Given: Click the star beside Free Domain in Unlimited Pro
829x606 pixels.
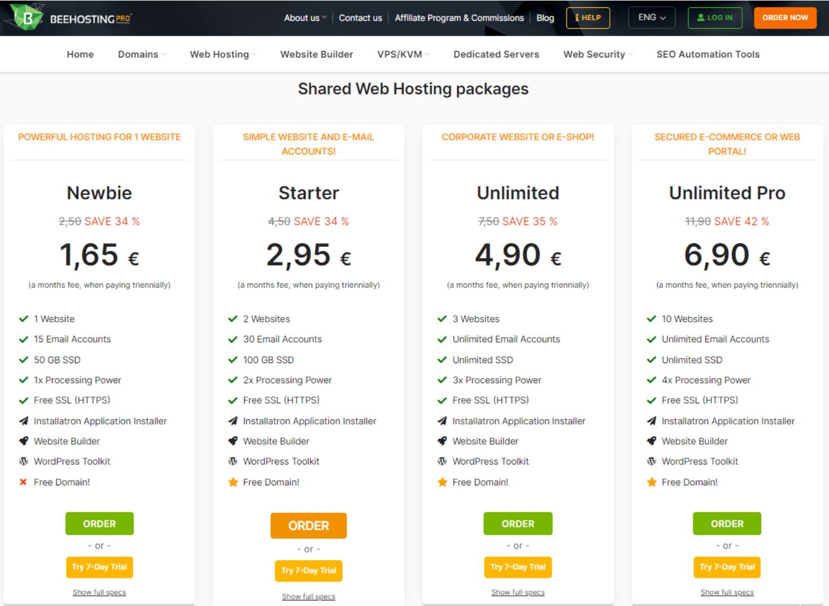Looking at the screenshot, I should coord(651,482).
